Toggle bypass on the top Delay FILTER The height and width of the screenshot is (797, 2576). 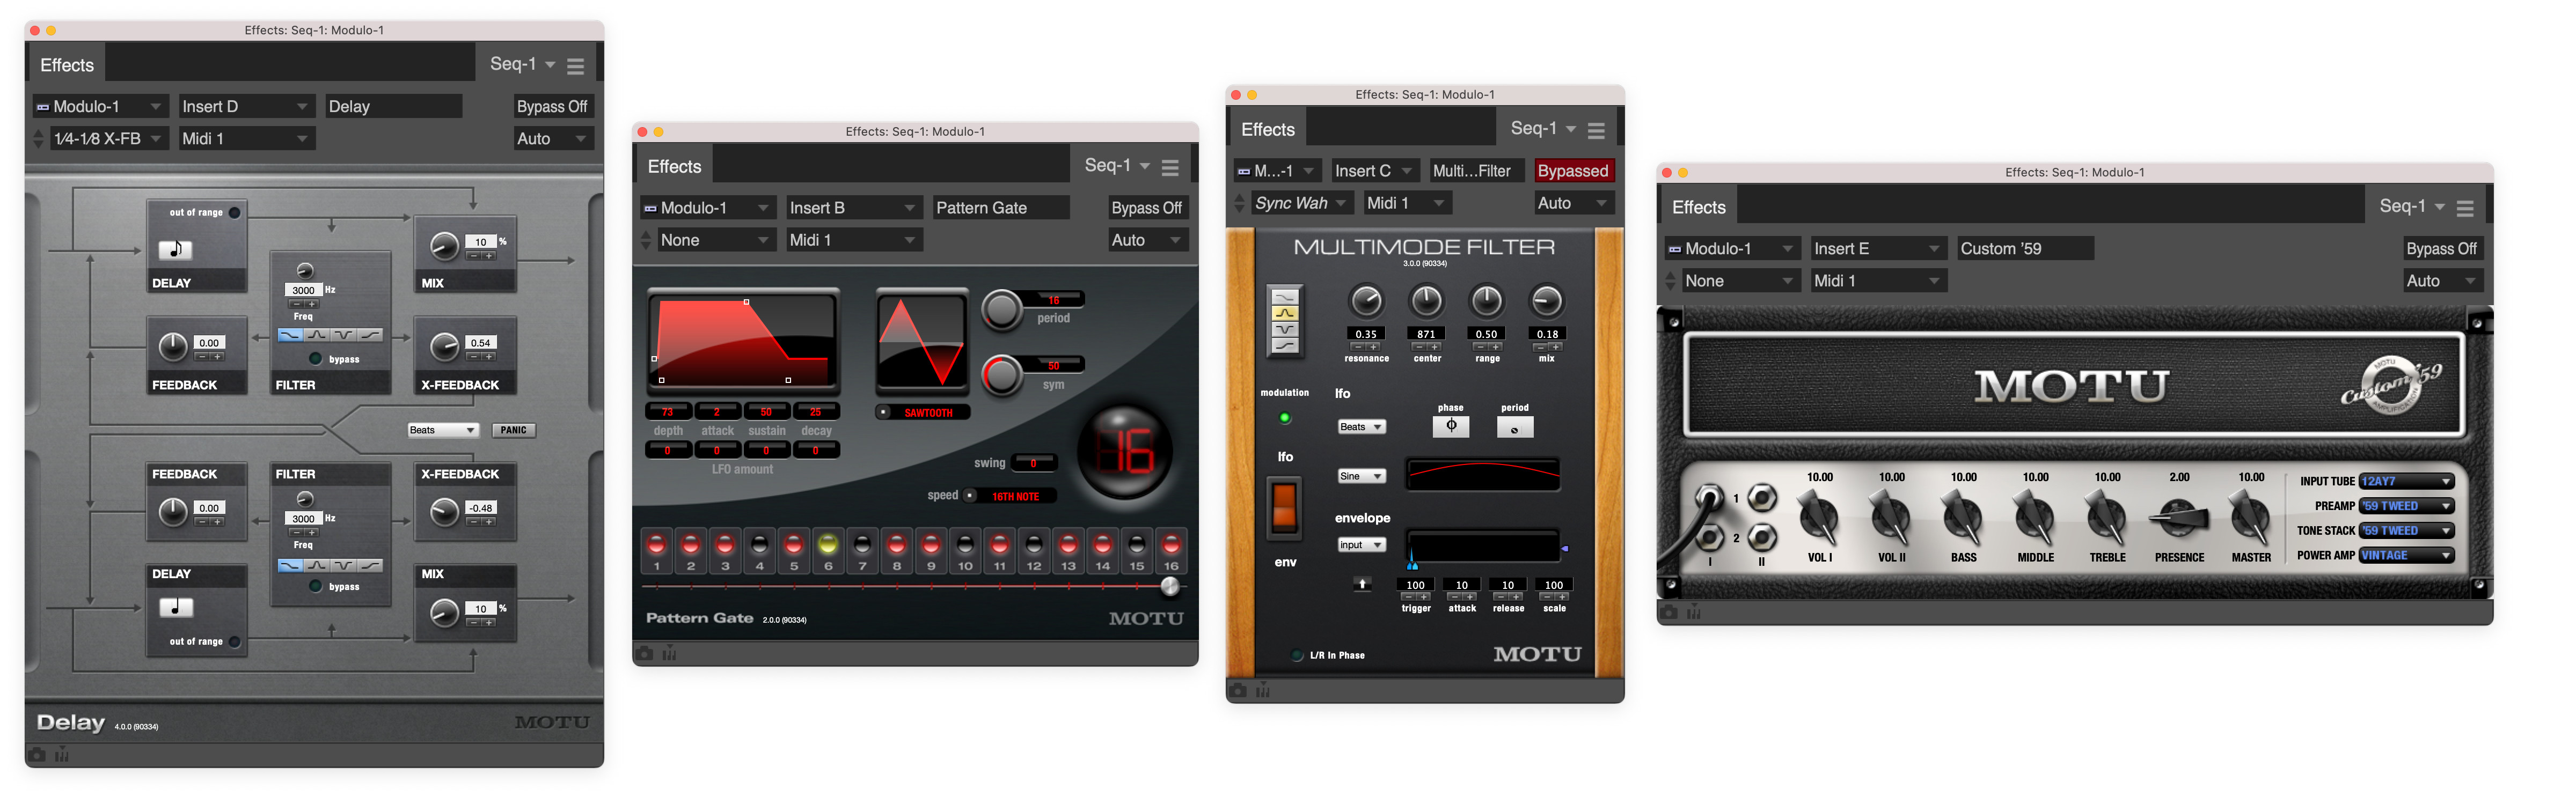click(x=316, y=359)
